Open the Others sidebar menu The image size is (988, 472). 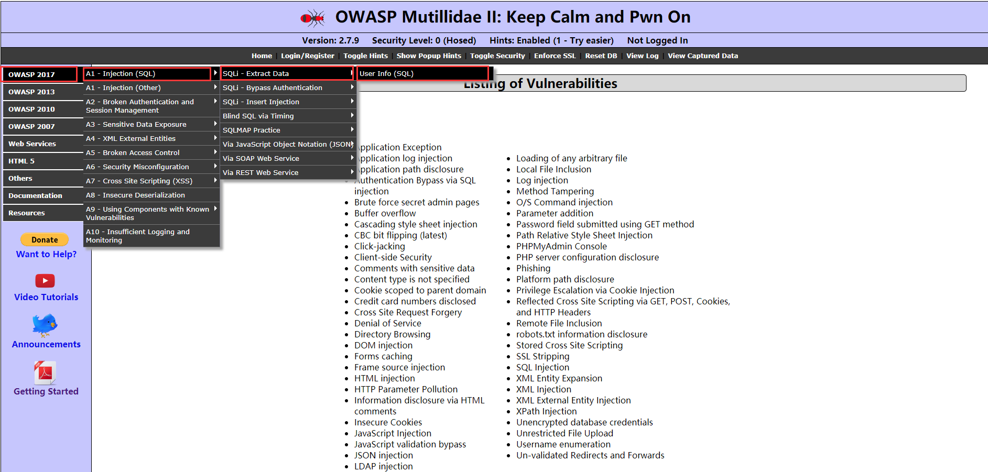[x=43, y=178]
